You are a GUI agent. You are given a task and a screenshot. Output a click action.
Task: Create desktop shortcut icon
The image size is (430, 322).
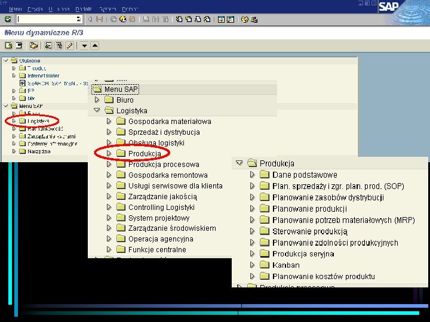231,19
